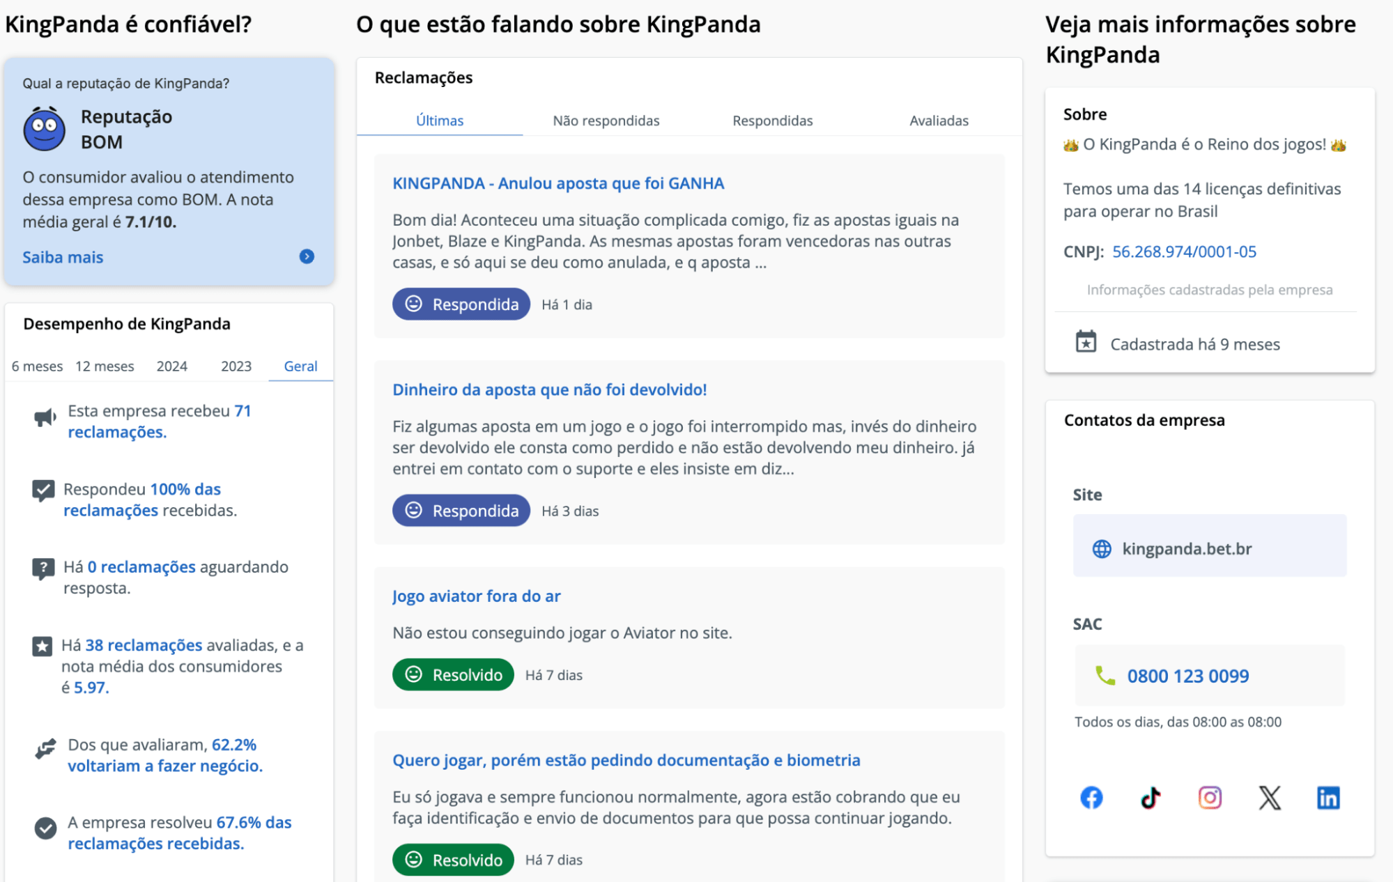Click the 'Temos uma das 14 licenças' description
This screenshot has width=1393, height=882.
click(x=1202, y=200)
